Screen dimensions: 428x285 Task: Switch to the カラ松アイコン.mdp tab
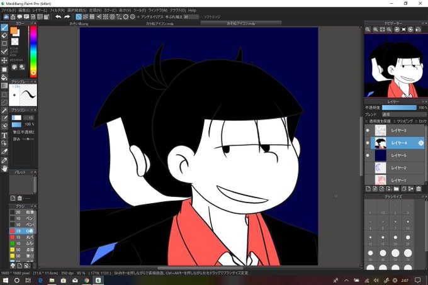click(x=160, y=24)
